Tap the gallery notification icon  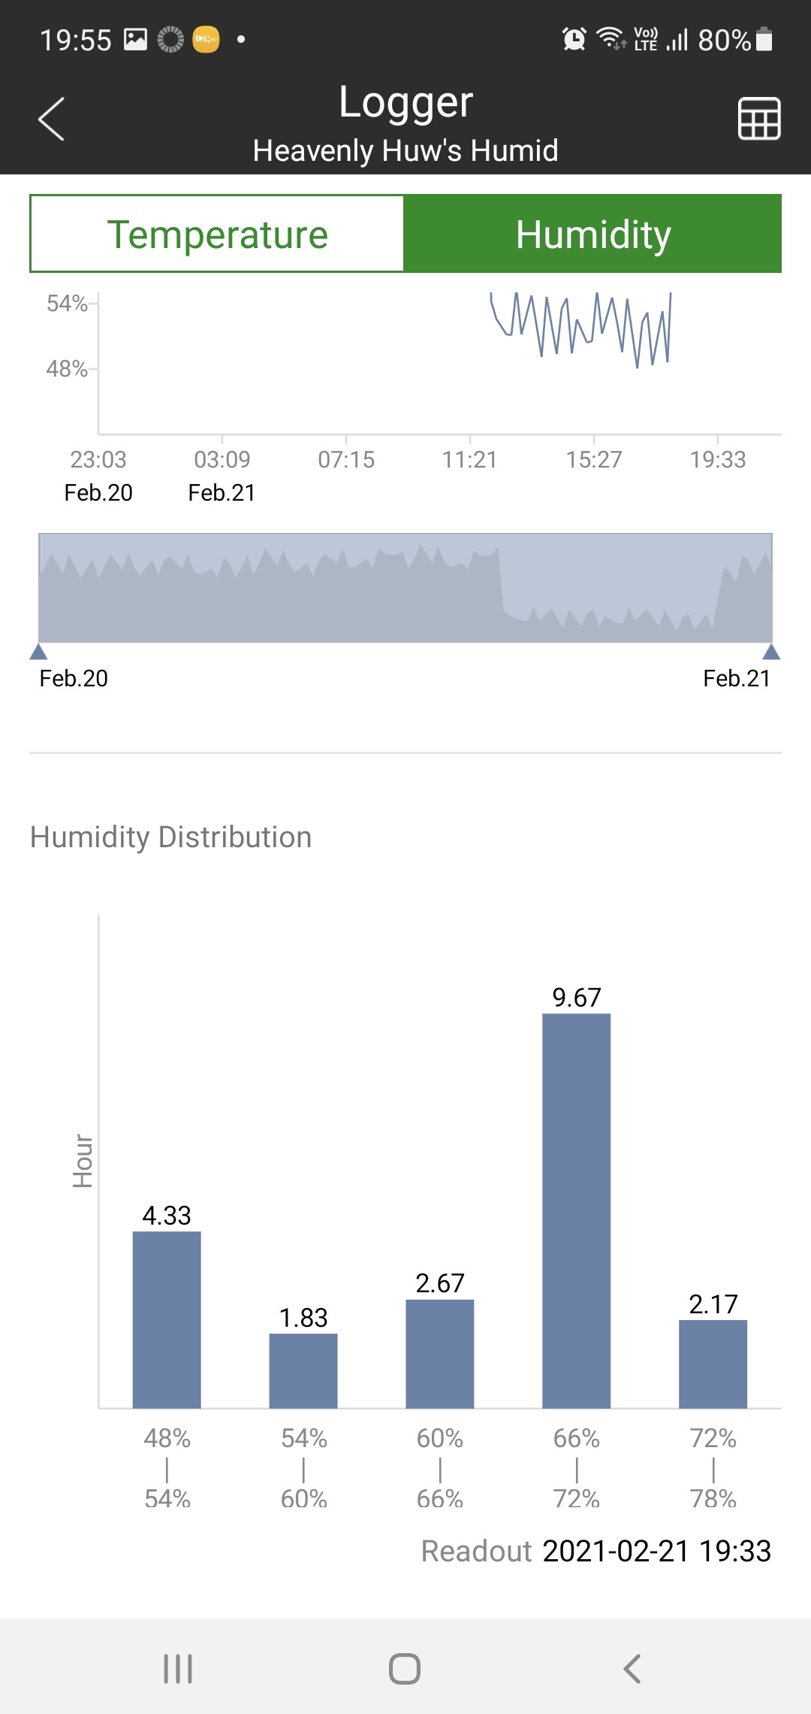click(x=135, y=39)
